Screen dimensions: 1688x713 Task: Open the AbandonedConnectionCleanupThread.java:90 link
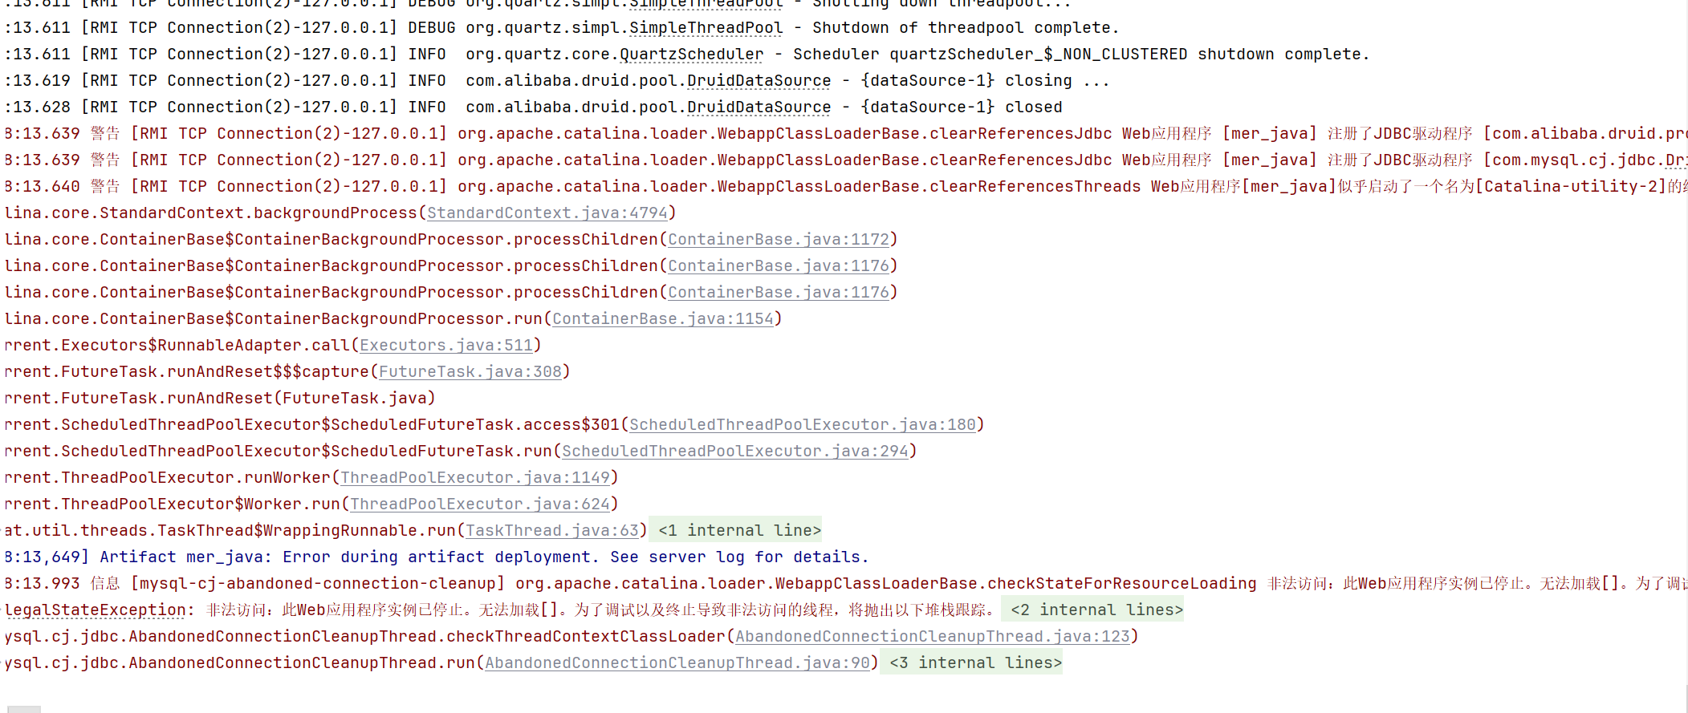(677, 663)
